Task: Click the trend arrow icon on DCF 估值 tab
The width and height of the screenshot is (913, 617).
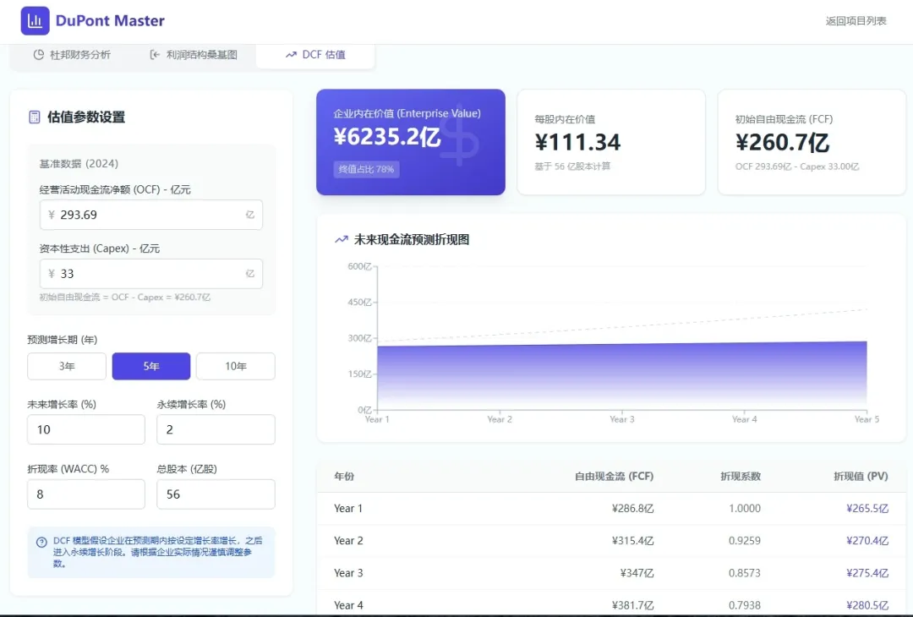Action: 291,55
